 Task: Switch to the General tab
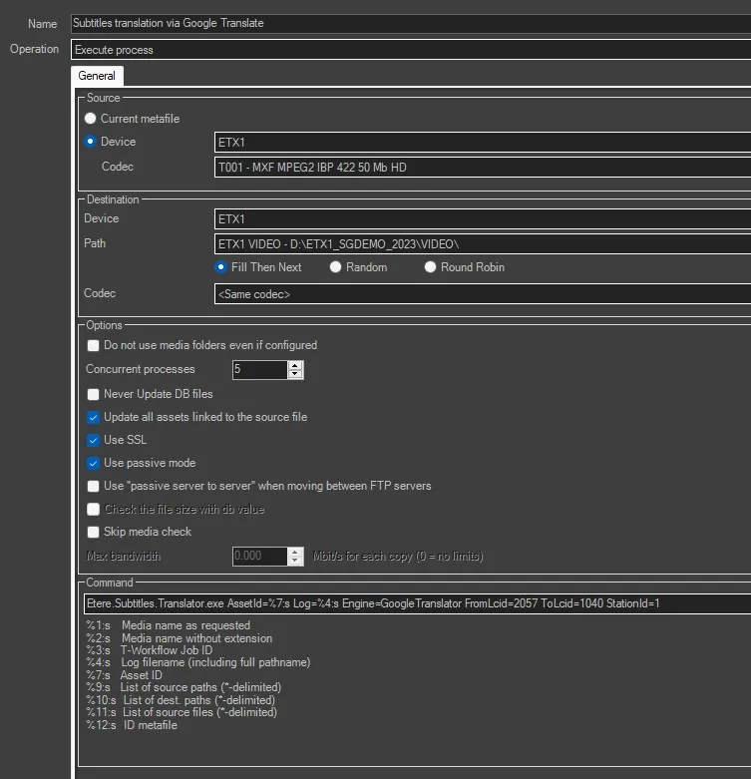pos(97,76)
